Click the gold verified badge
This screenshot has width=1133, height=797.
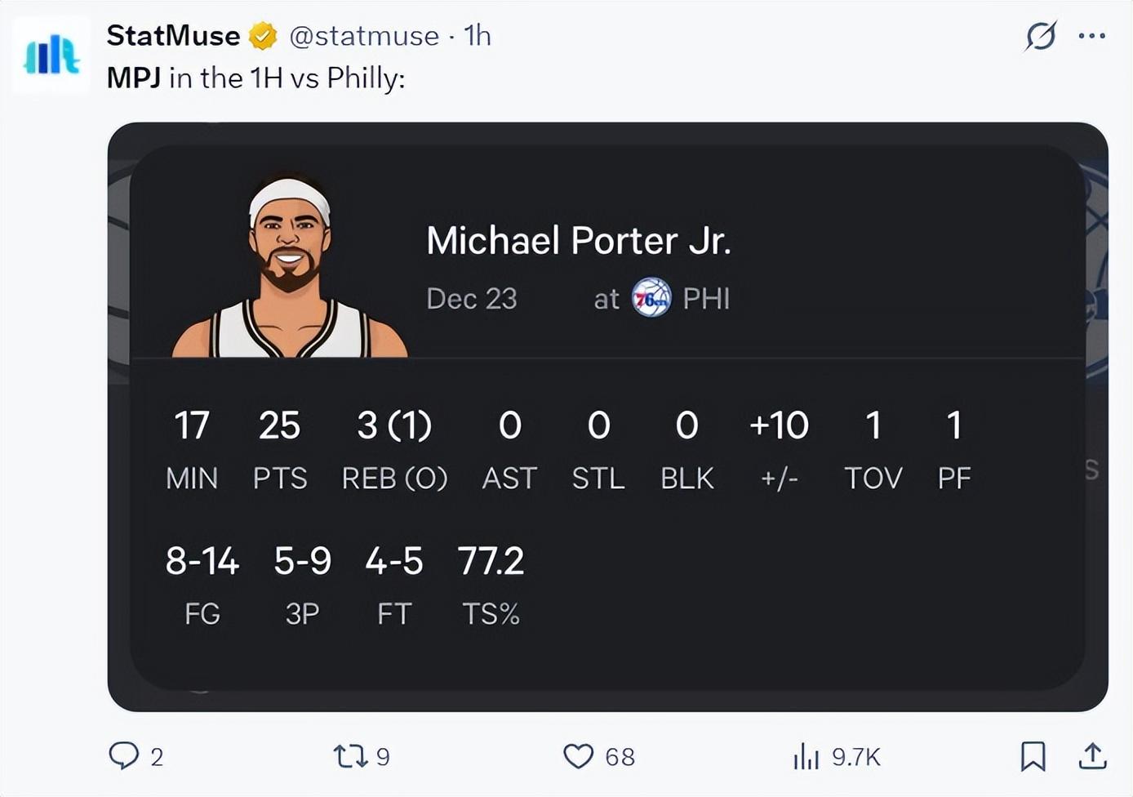coord(263,36)
